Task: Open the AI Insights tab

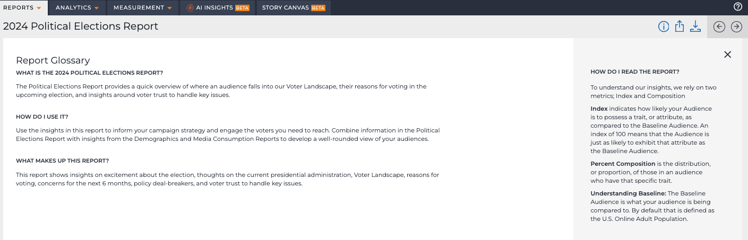Action: click(x=218, y=8)
